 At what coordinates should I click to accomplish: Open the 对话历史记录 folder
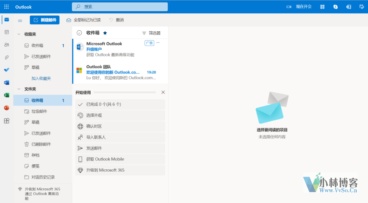pos(43,177)
